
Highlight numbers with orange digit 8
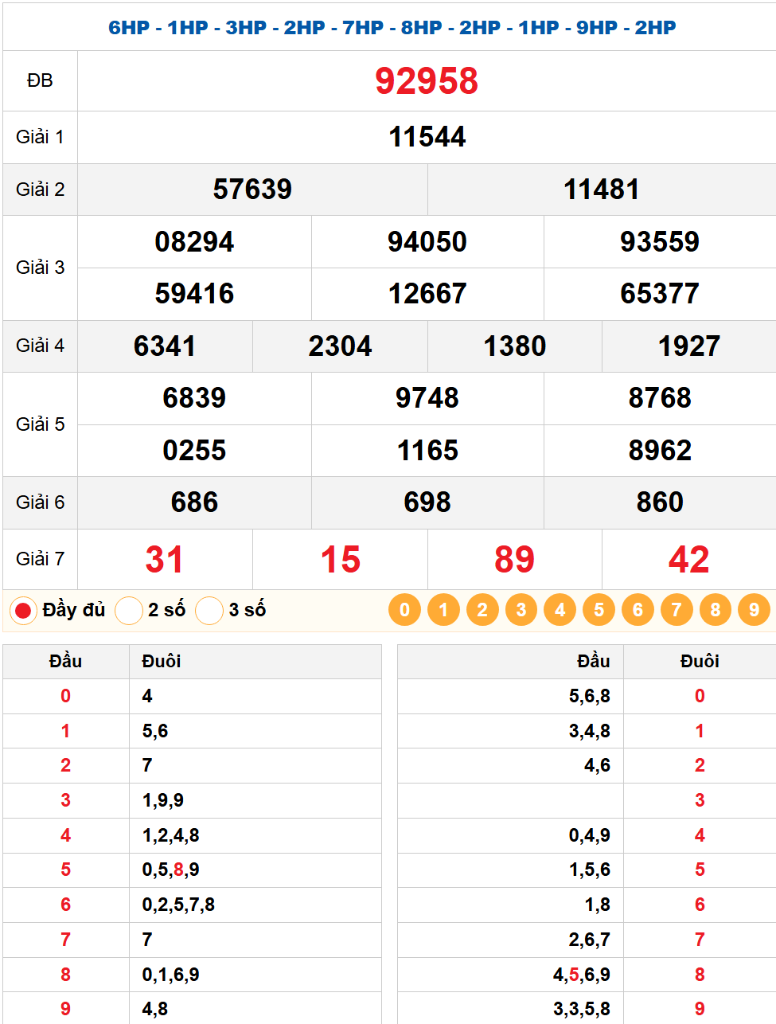(x=716, y=610)
